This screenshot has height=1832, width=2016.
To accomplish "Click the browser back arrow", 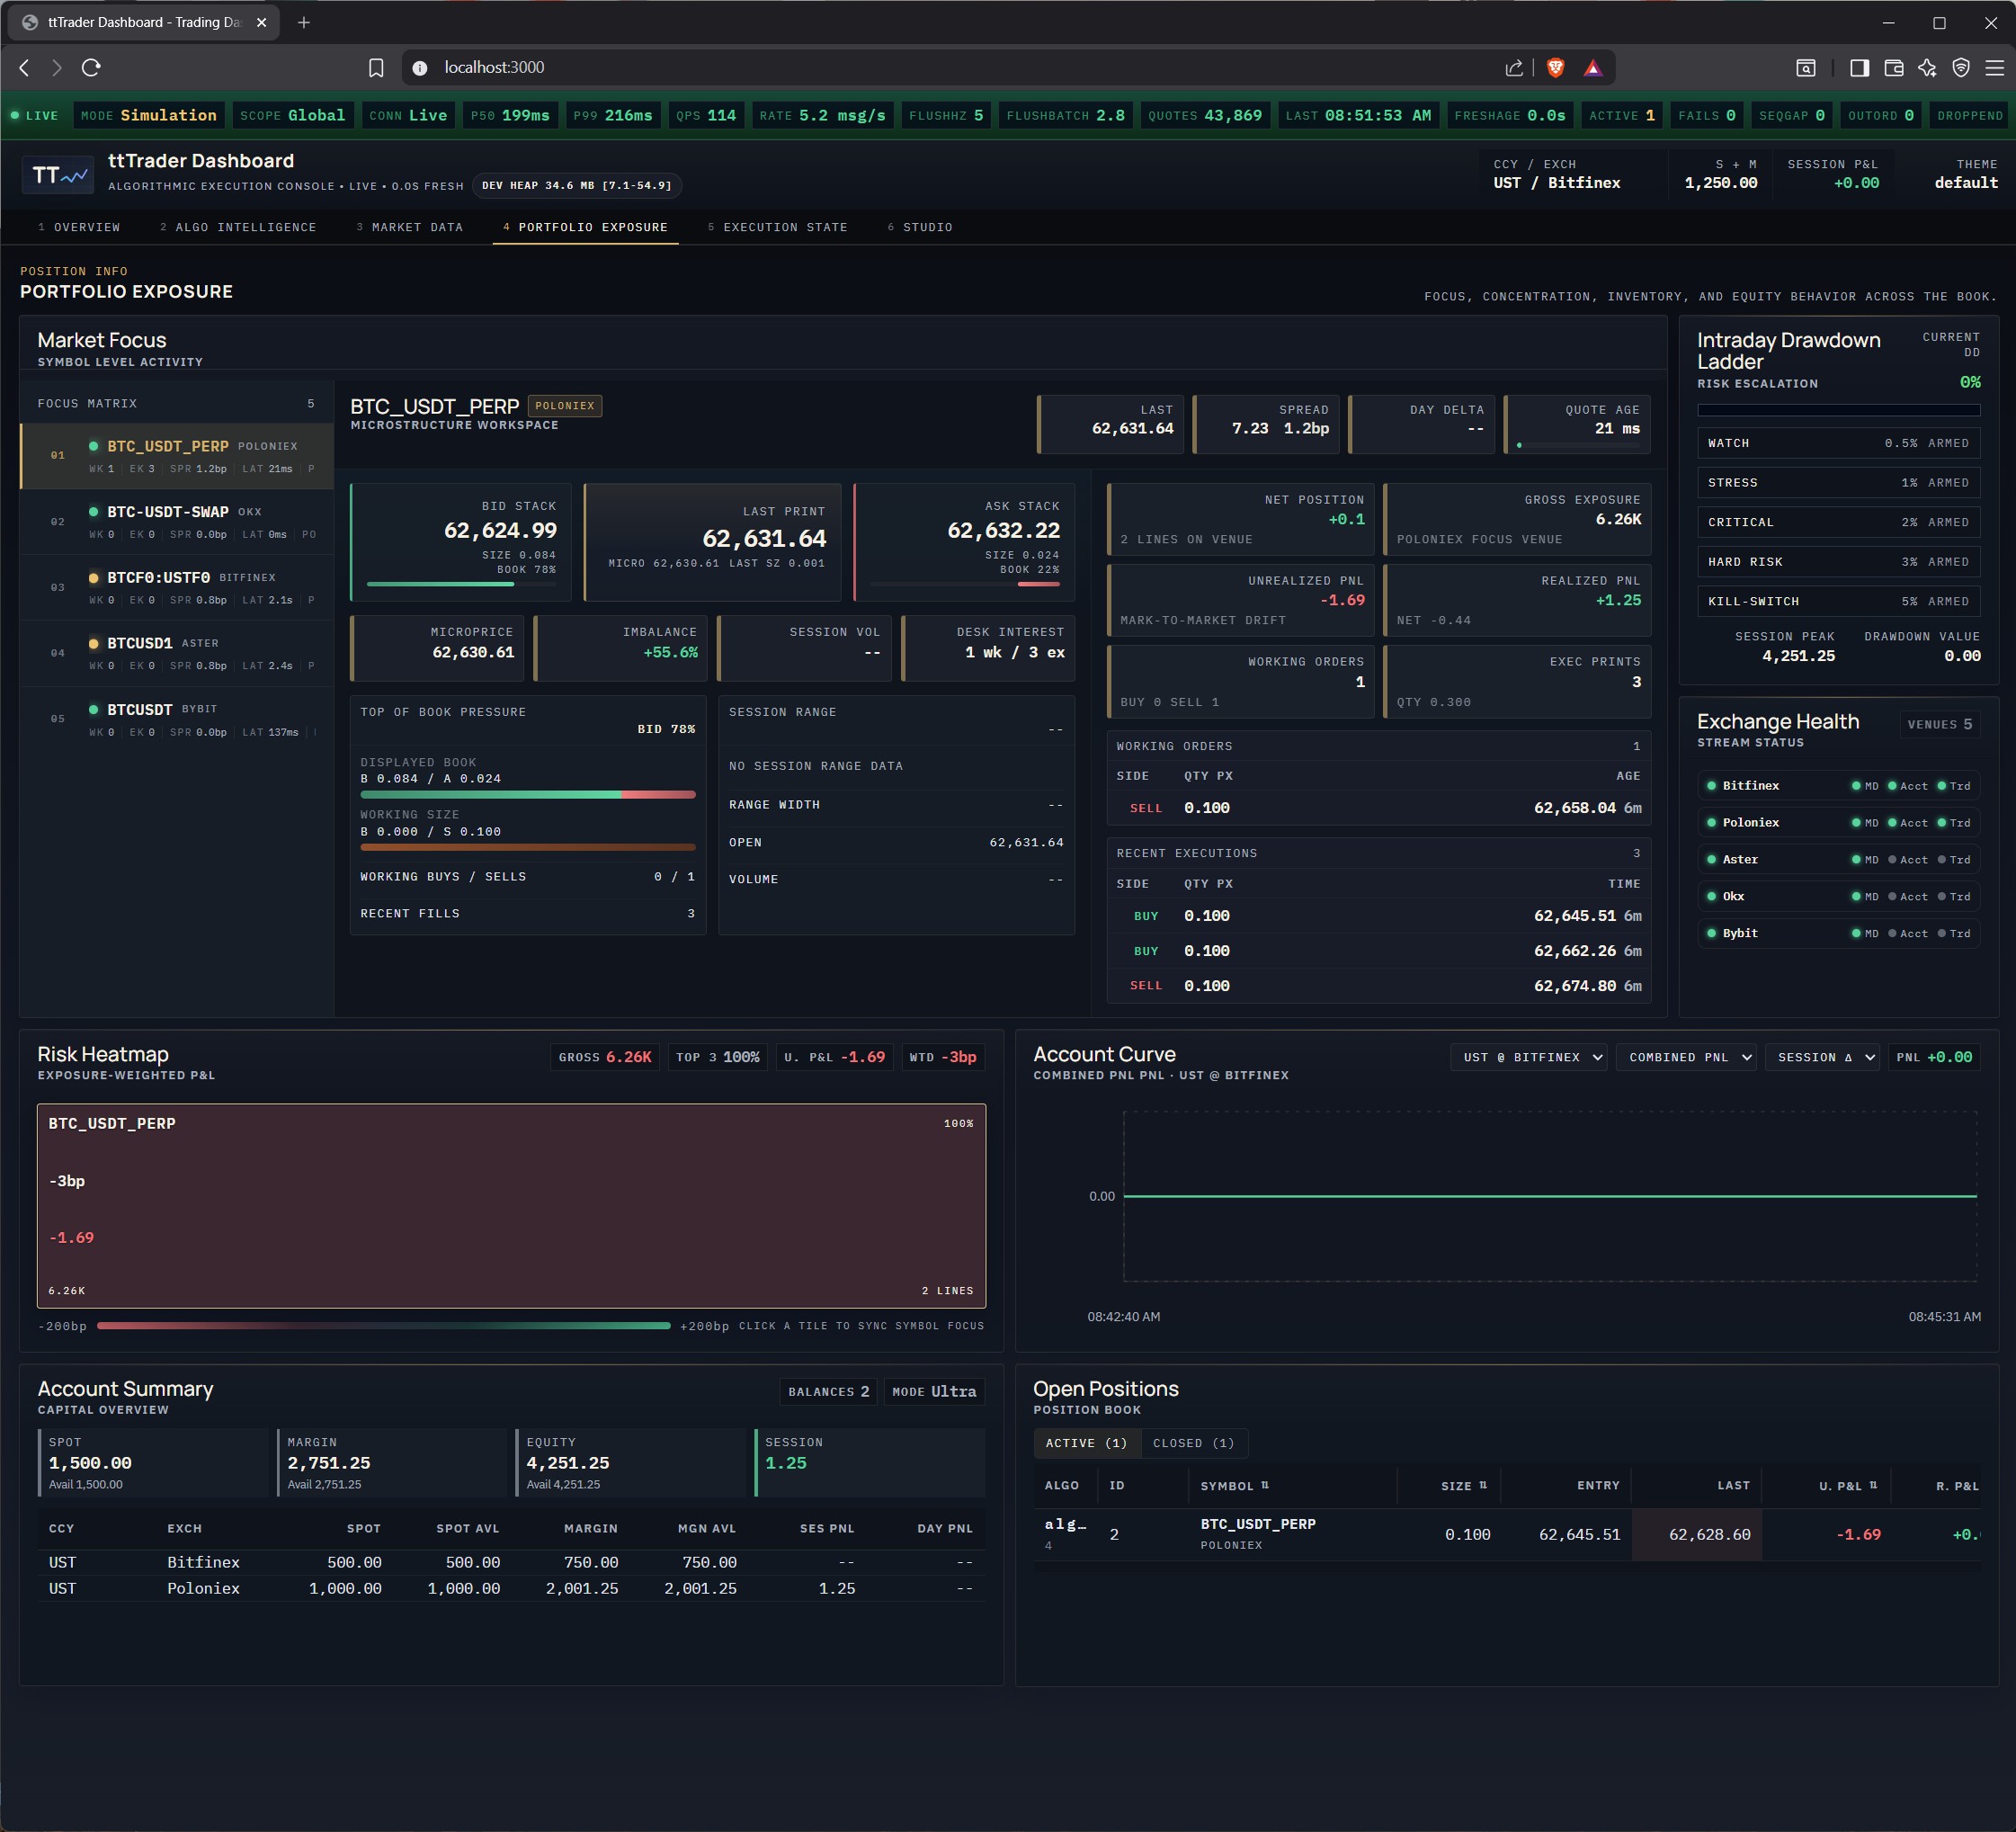I will 25,67.
